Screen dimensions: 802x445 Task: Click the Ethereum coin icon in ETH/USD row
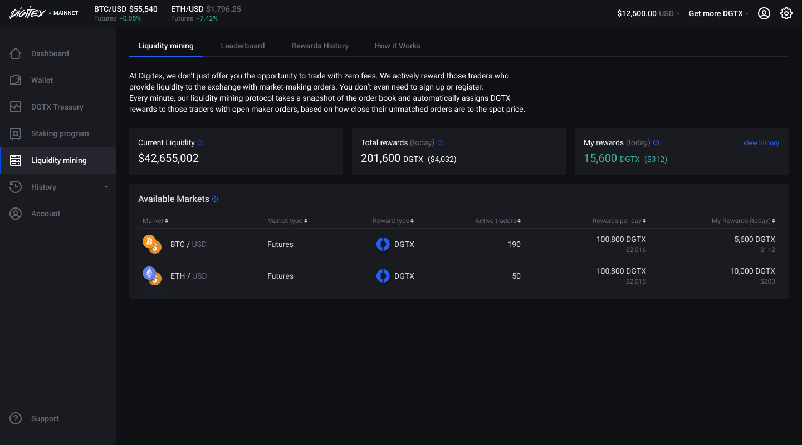151,275
